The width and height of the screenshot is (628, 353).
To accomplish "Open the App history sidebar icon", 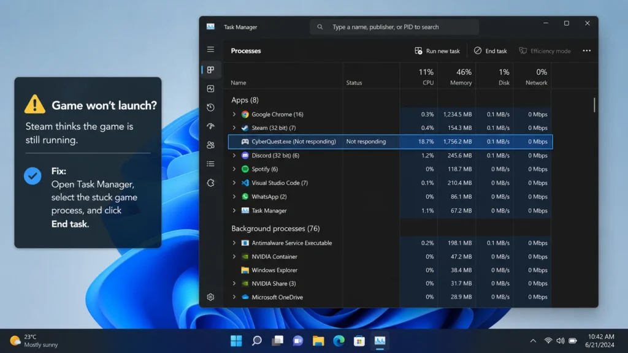I will [x=210, y=107].
